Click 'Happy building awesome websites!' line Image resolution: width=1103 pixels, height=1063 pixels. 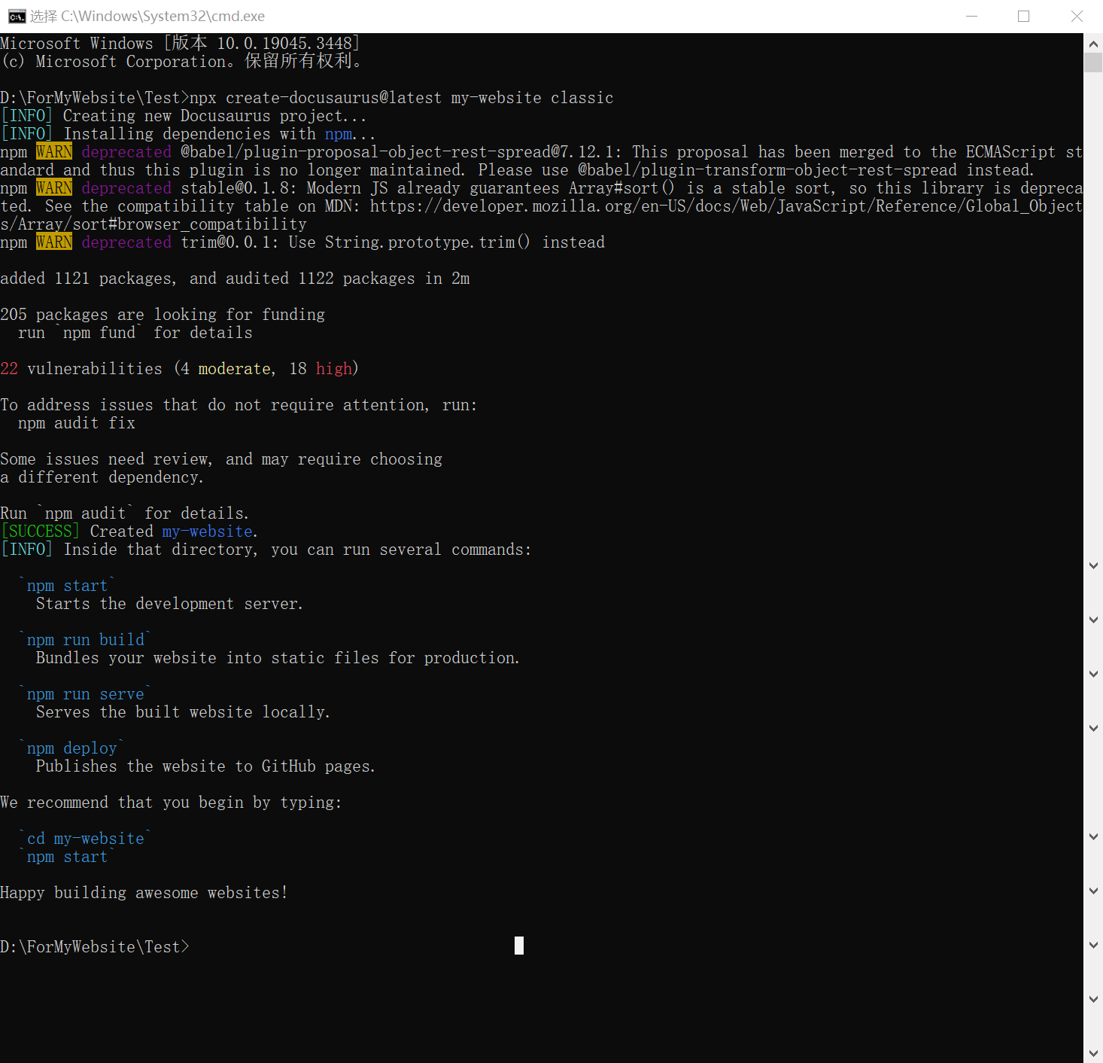tap(144, 893)
